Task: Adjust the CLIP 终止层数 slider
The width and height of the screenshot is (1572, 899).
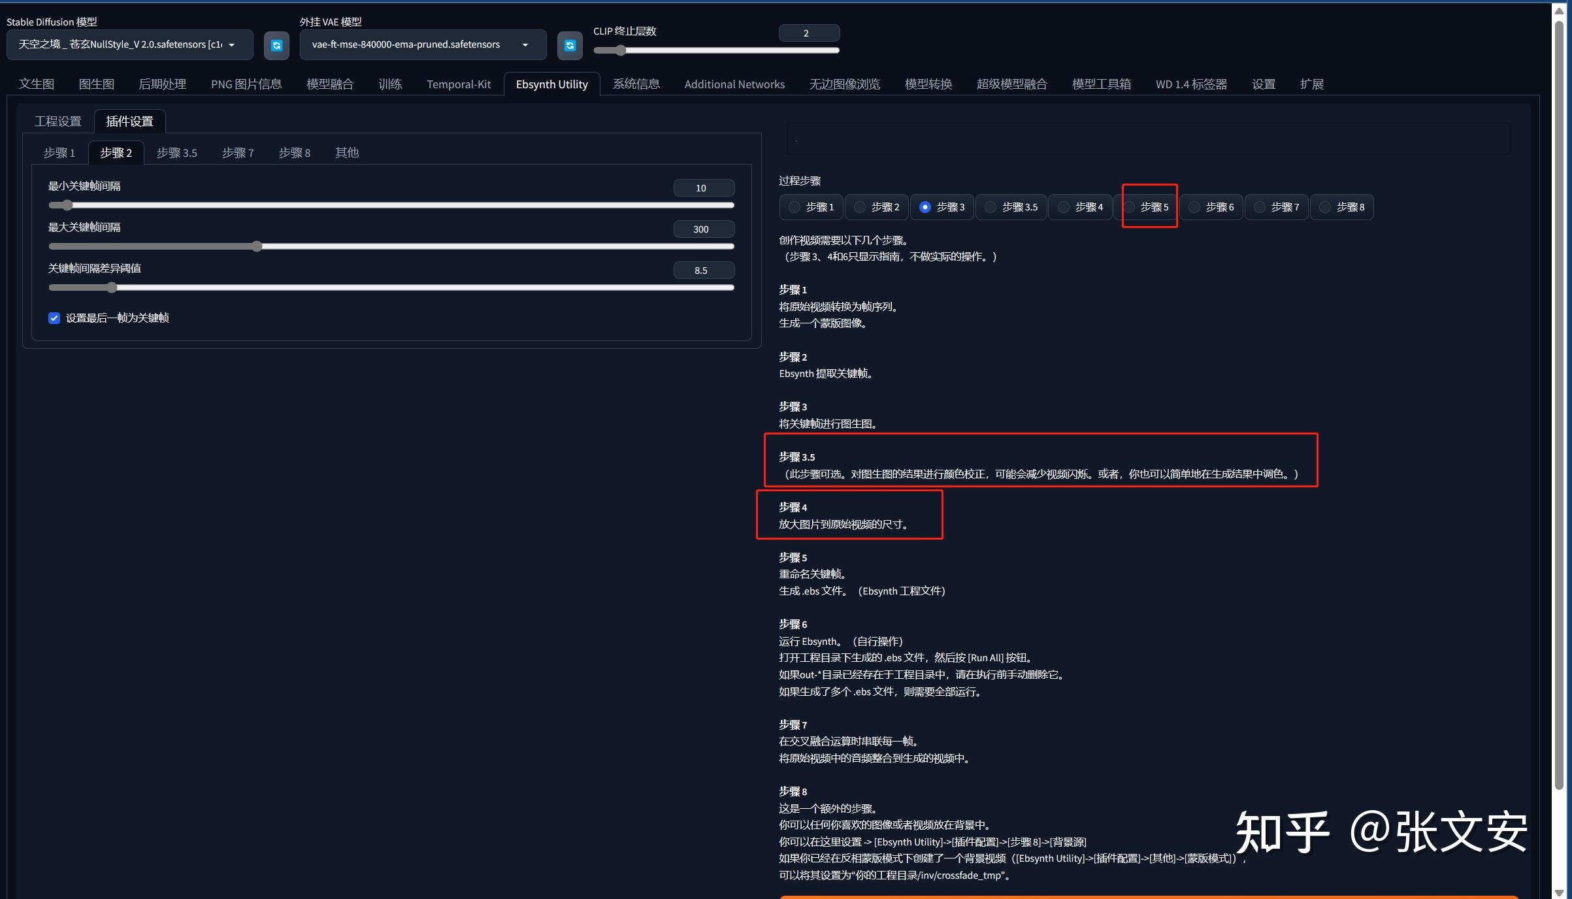Action: [619, 50]
